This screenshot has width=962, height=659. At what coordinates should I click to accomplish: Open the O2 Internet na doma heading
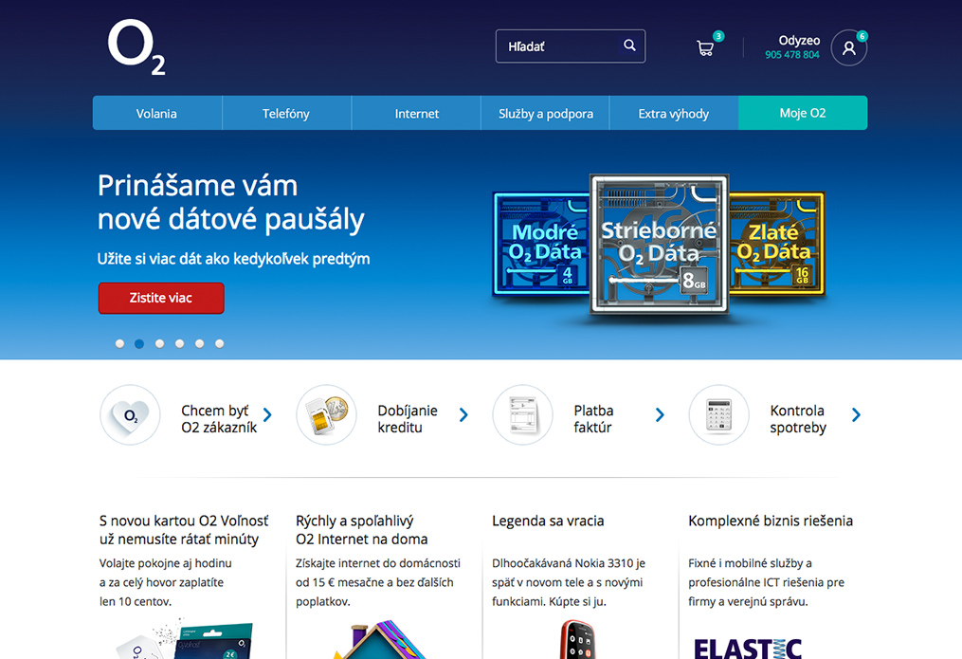[x=361, y=530]
